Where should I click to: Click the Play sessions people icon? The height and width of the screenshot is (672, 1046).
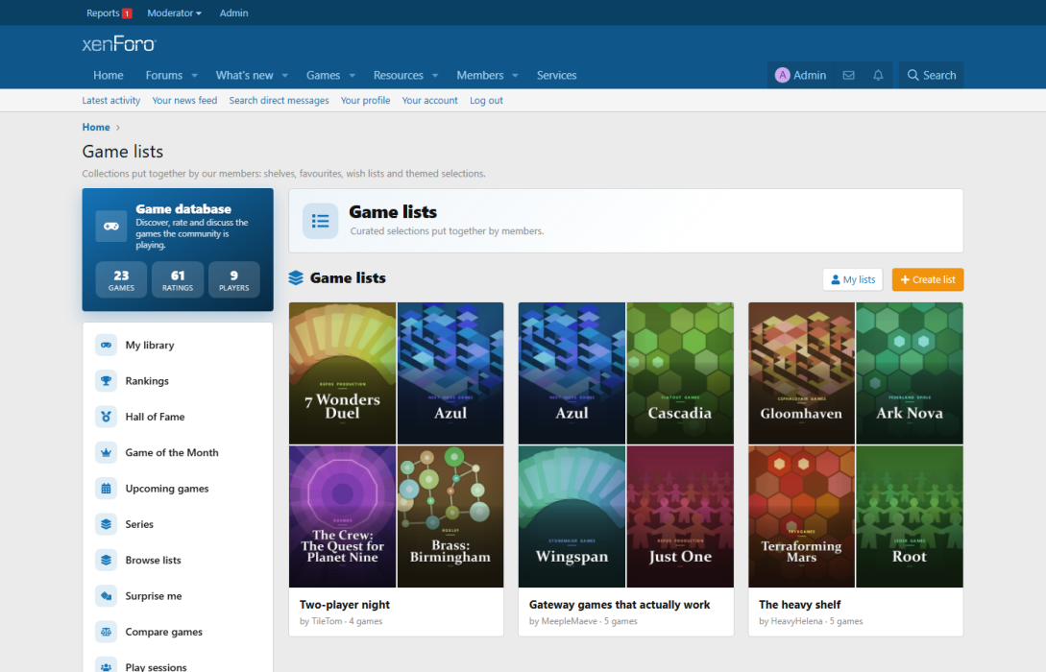point(106,666)
